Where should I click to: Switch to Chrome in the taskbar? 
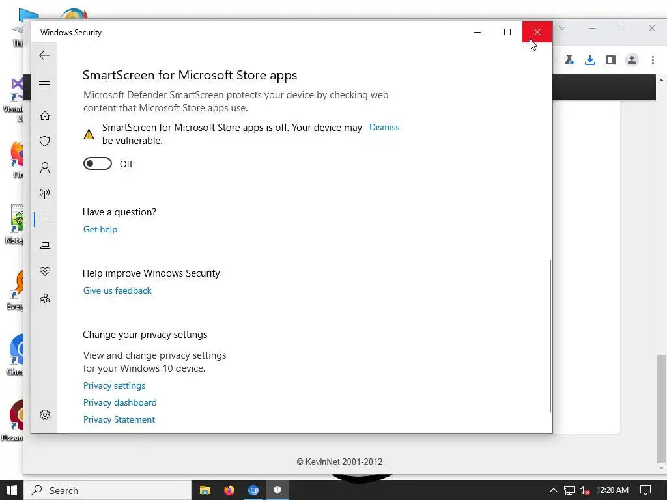click(x=253, y=490)
